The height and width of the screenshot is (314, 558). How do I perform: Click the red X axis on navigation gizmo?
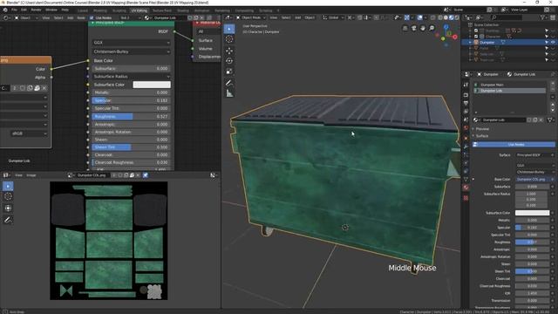(454, 37)
